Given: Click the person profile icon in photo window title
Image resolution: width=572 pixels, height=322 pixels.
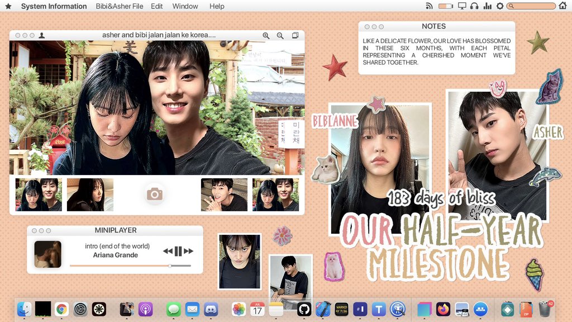Looking at the screenshot, I should coord(41,35).
